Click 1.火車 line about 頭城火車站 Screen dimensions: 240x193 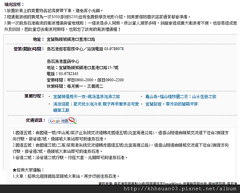(x=66, y=176)
